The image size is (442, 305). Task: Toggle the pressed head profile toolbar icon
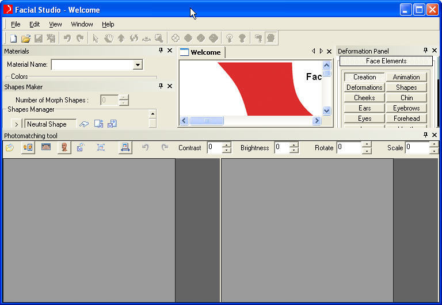tap(271, 38)
